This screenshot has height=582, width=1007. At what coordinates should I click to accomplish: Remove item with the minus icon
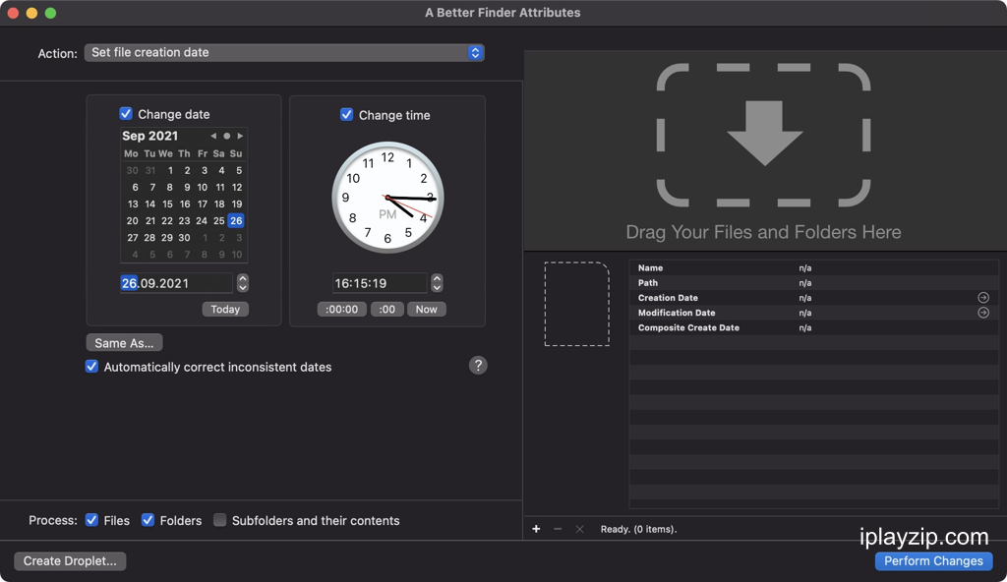pos(558,529)
